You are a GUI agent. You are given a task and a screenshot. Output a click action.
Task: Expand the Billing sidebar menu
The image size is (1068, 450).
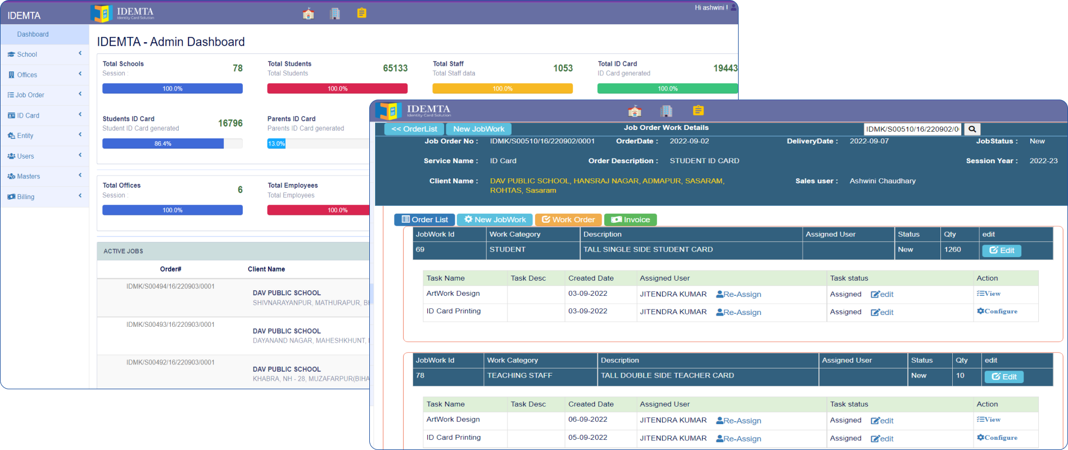pos(44,197)
